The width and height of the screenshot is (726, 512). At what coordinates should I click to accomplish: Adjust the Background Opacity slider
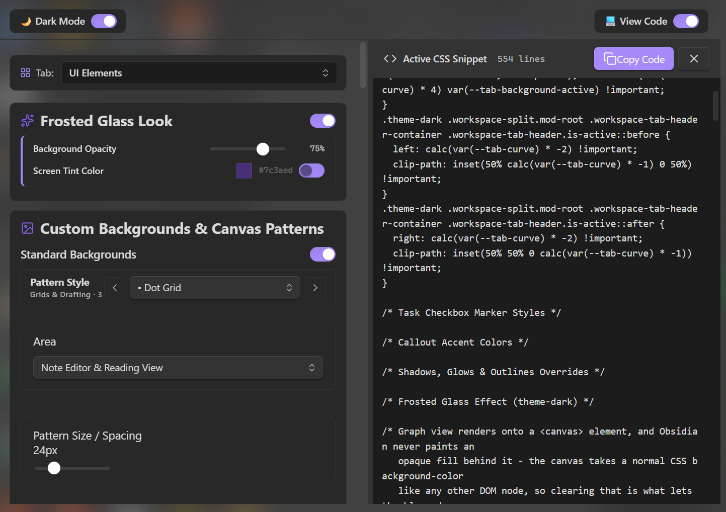click(x=248, y=149)
